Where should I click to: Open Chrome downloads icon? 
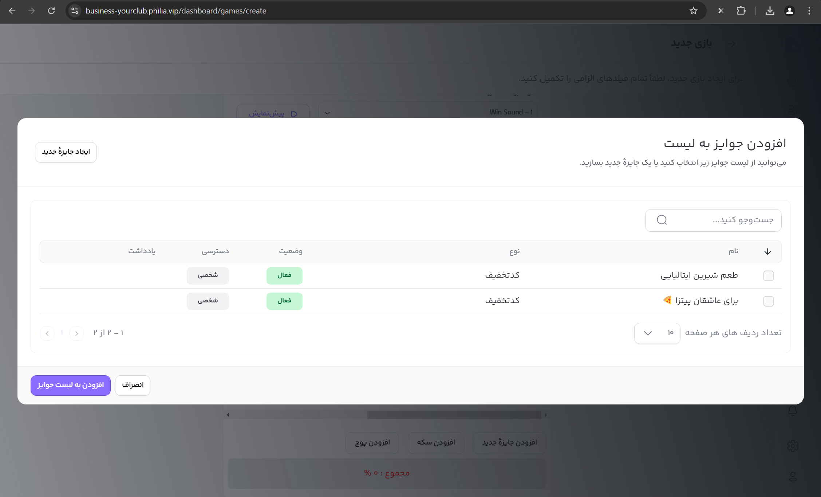770,11
